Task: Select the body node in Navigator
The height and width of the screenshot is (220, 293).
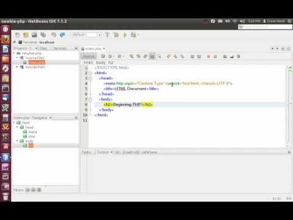Action: click(29, 141)
